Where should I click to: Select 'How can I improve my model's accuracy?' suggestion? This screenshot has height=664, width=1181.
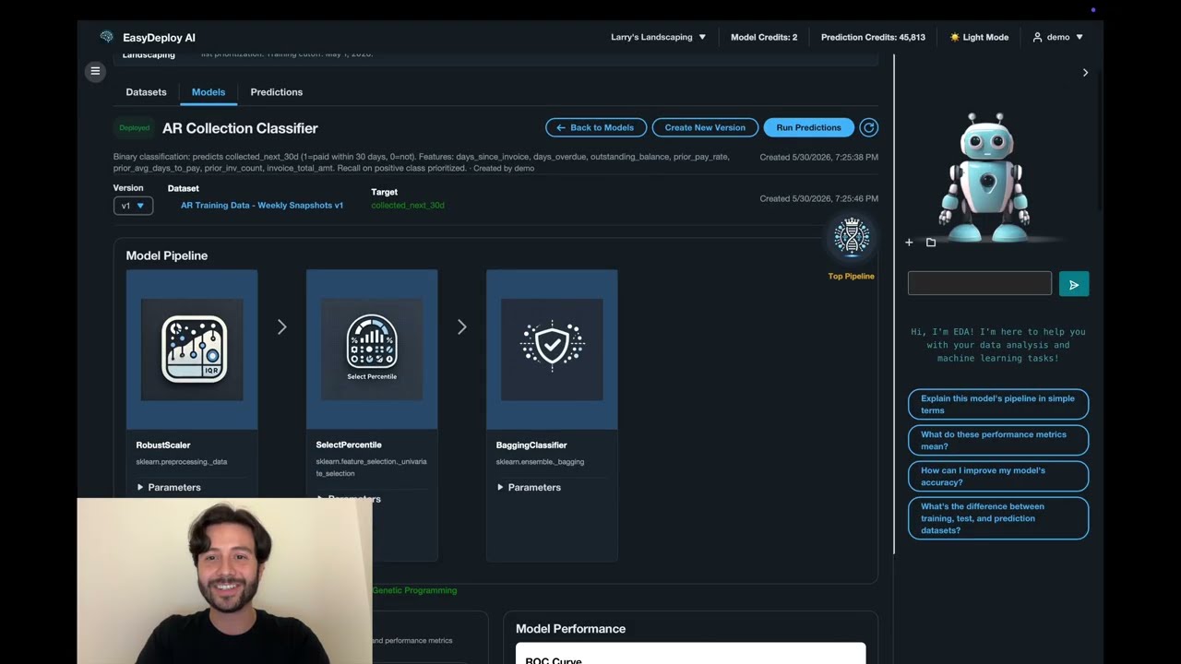tap(998, 476)
